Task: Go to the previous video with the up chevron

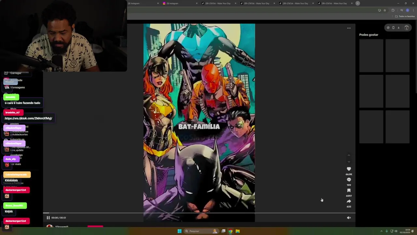Action: pyautogui.click(x=349, y=155)
